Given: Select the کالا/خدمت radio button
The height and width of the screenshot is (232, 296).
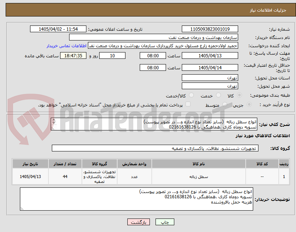Looking at the screenshot, I should pyautogui.click(x=191, y=95).
